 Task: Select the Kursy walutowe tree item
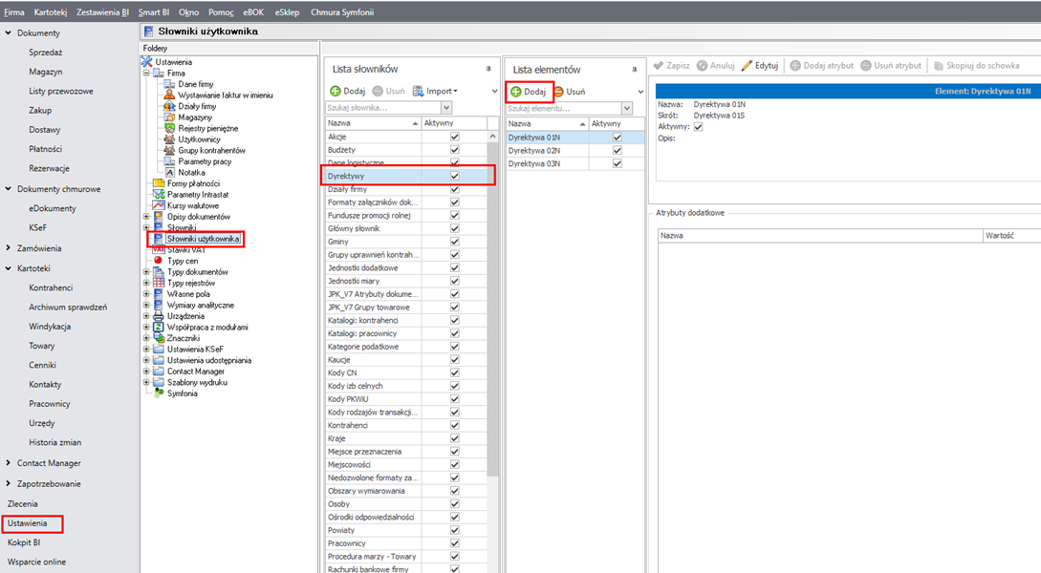[x=192, y=205]
